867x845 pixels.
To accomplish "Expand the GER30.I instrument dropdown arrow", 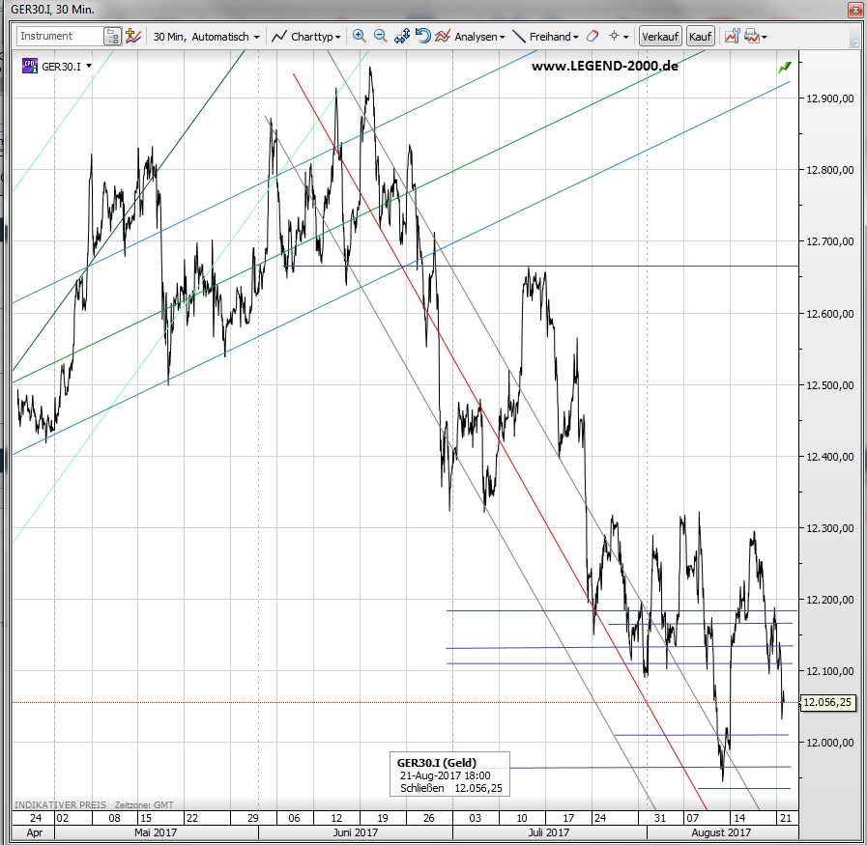I will click(x=89, y=66).
